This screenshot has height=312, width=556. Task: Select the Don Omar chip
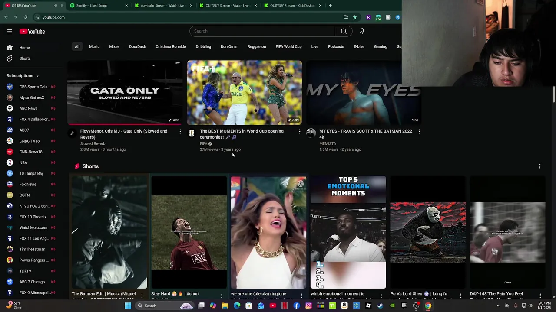coord(229,46)
